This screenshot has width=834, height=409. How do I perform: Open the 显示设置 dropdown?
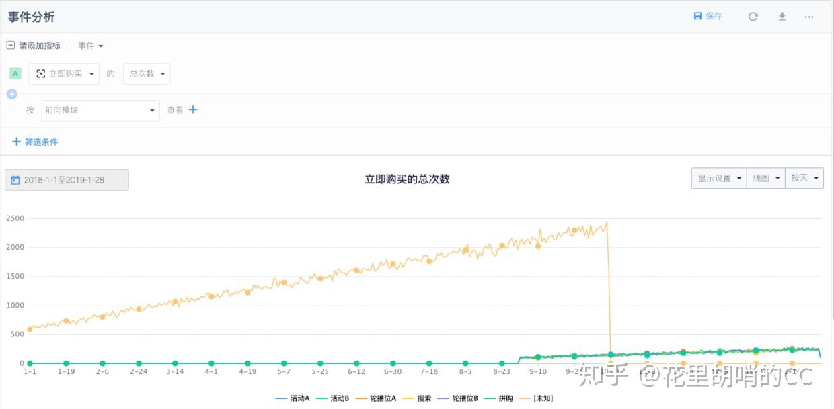[719, 178]
